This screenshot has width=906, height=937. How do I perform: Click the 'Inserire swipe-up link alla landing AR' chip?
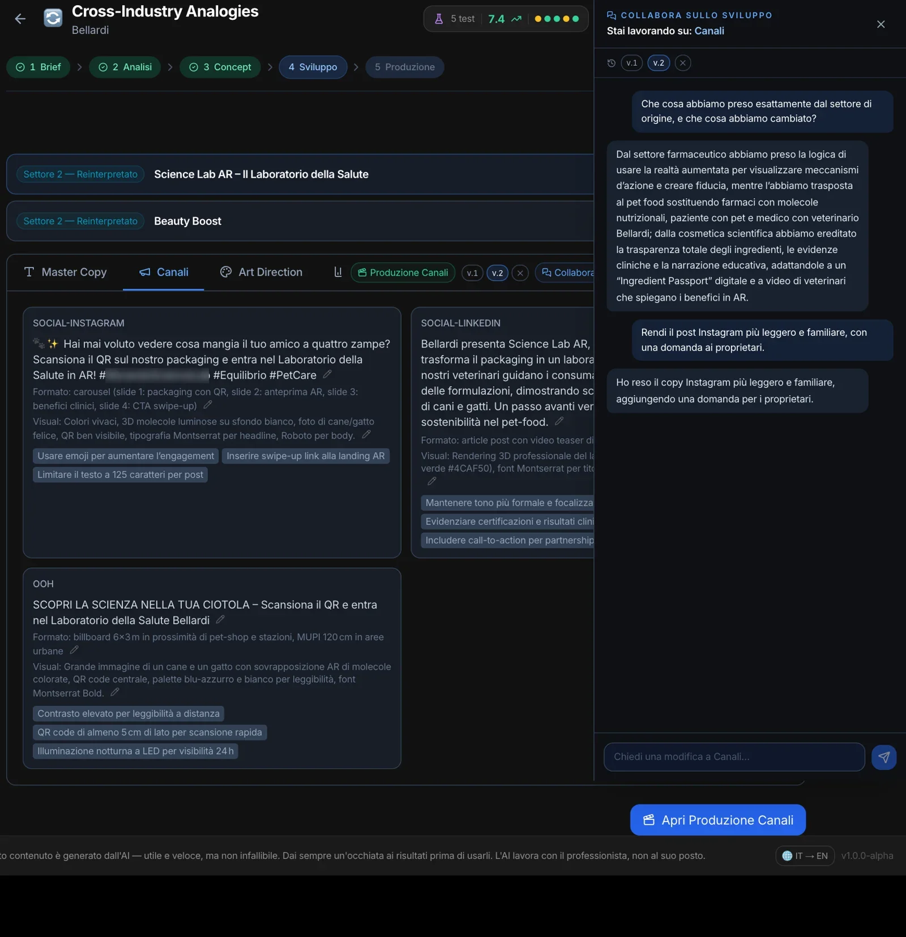(306, 456)
